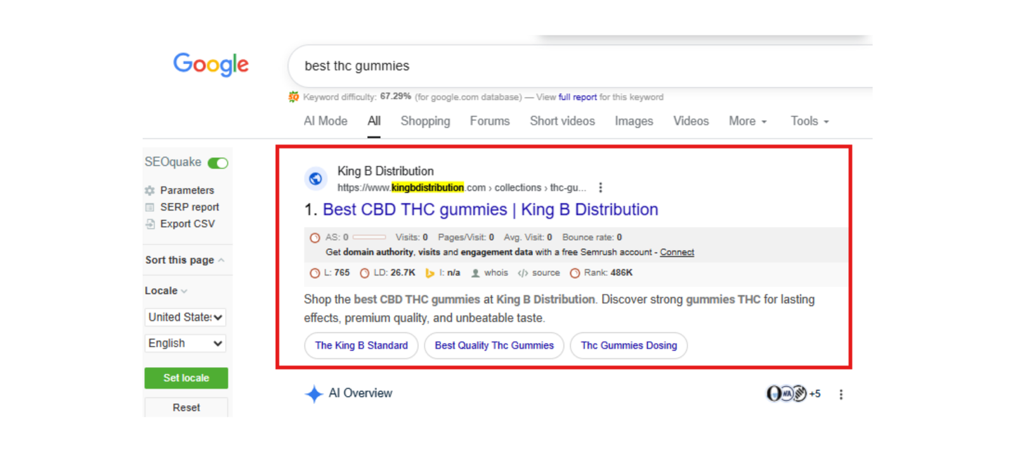
Task: Click the AI Overview sparkle icon
Action: [313, 394]
